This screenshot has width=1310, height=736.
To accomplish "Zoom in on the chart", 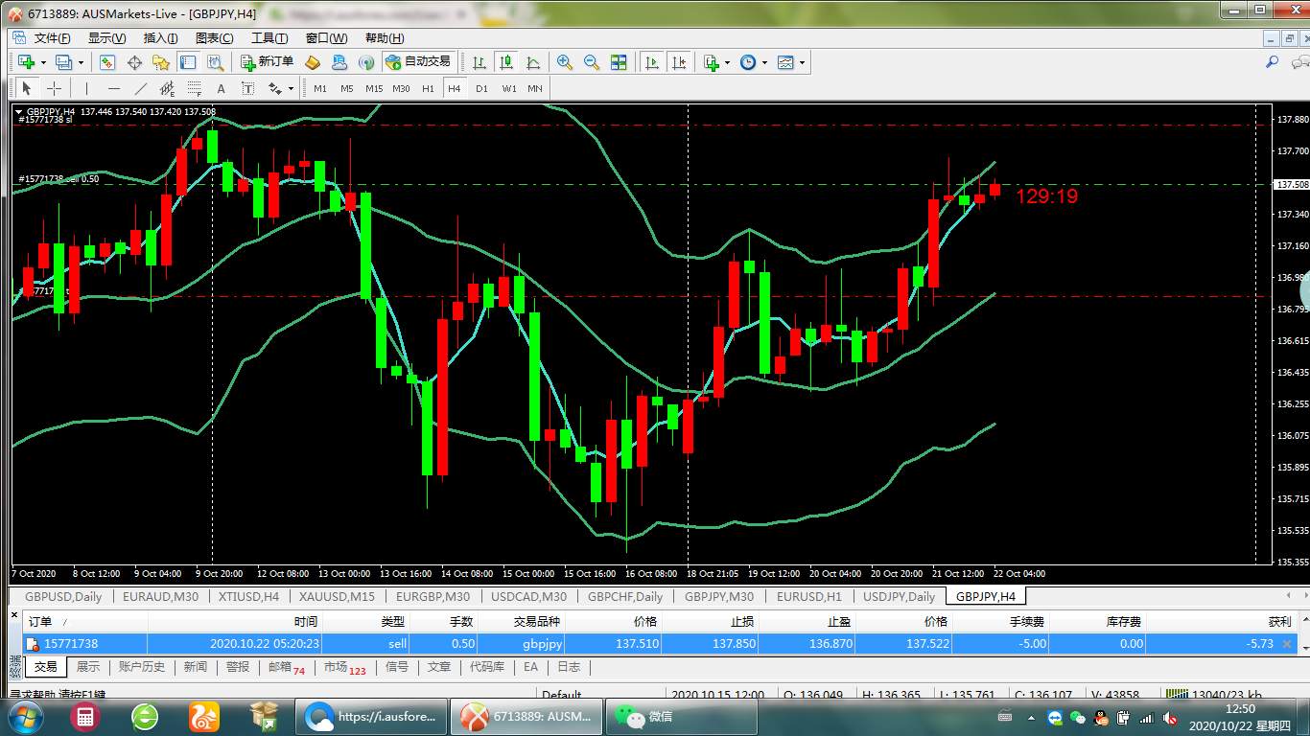I will click(565, 62).
